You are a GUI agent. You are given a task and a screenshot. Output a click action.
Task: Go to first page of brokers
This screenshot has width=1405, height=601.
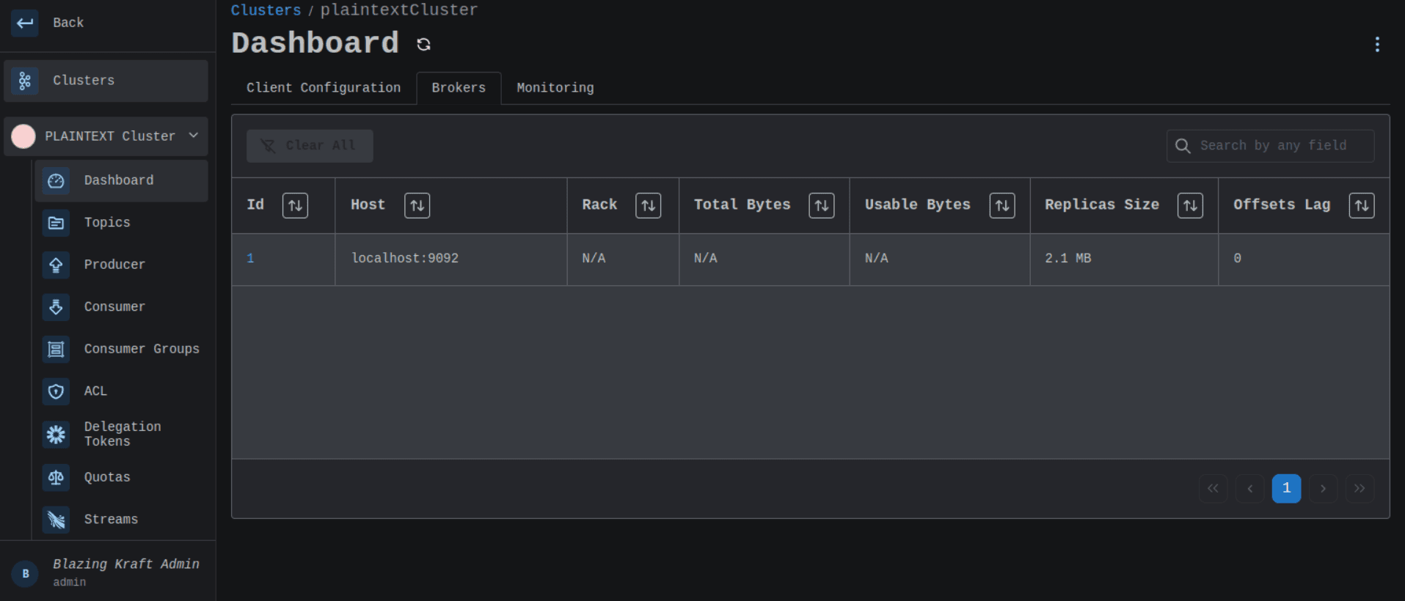click(1213, 488)
